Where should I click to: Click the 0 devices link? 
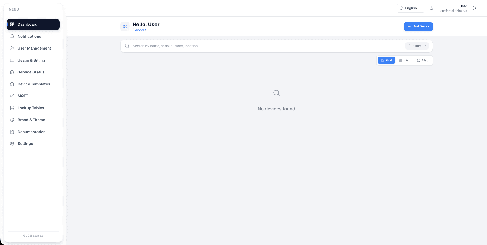tap(139, 30)
